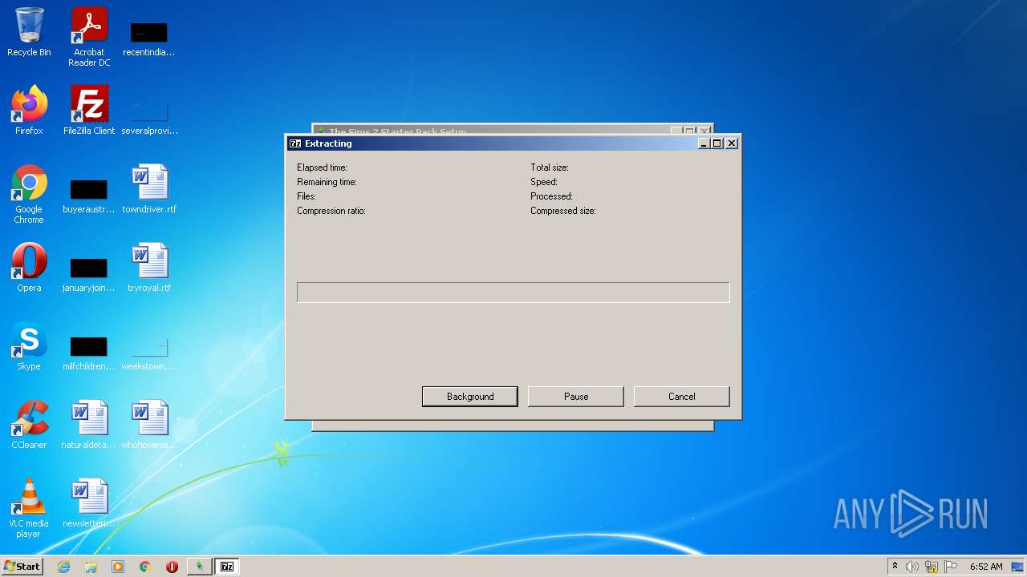Click the Files label
Viewport: 1027px width, 577px height.
pos(306,196)
